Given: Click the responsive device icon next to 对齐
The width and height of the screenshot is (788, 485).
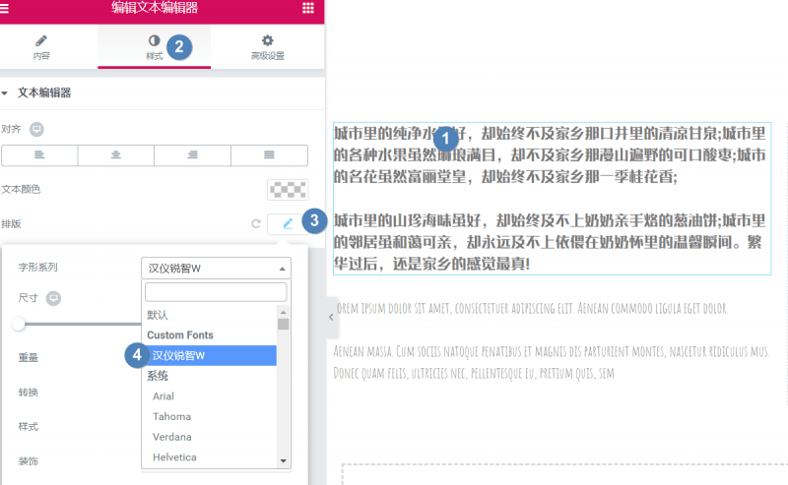Looking at the screenshot, I should tap(36, 130).
